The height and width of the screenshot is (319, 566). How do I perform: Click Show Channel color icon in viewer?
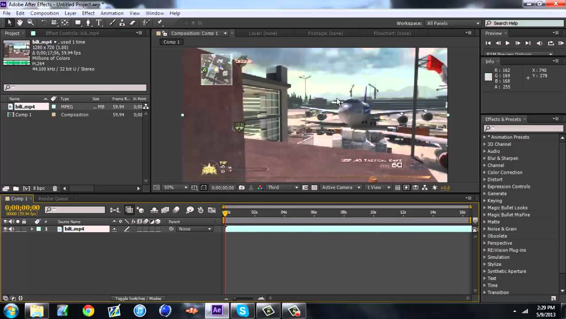260,187
